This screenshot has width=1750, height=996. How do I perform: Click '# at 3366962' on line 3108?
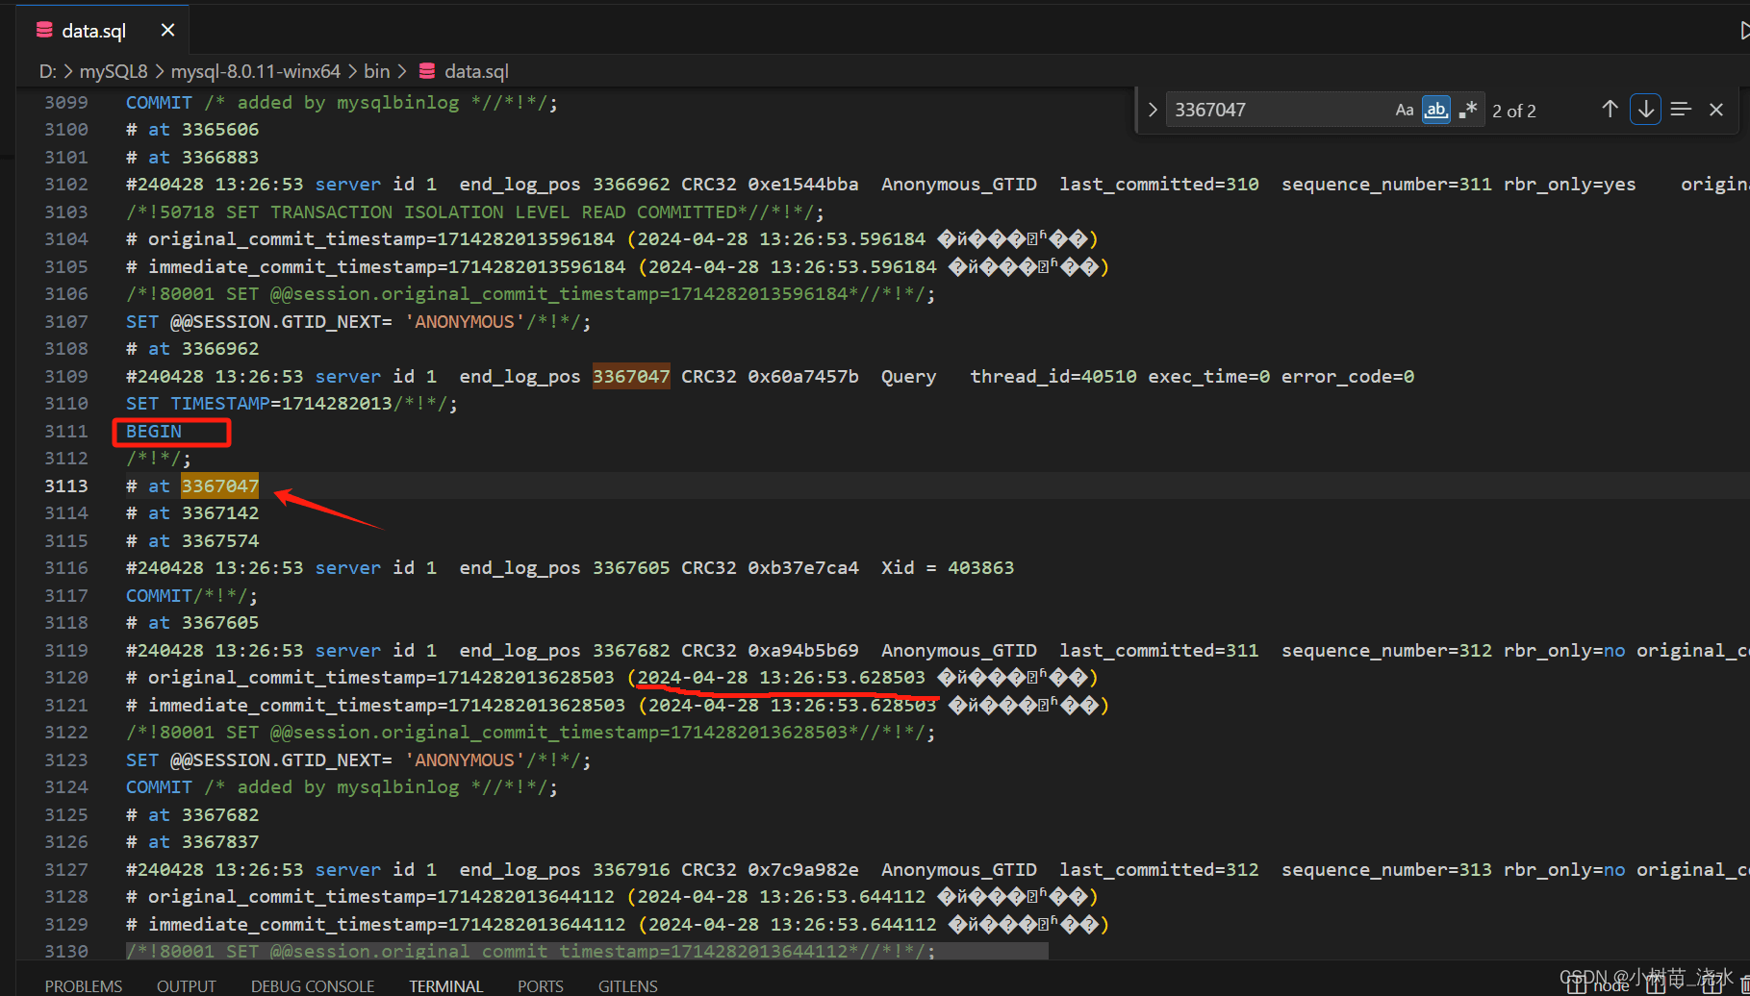click(x=192, y=348)
